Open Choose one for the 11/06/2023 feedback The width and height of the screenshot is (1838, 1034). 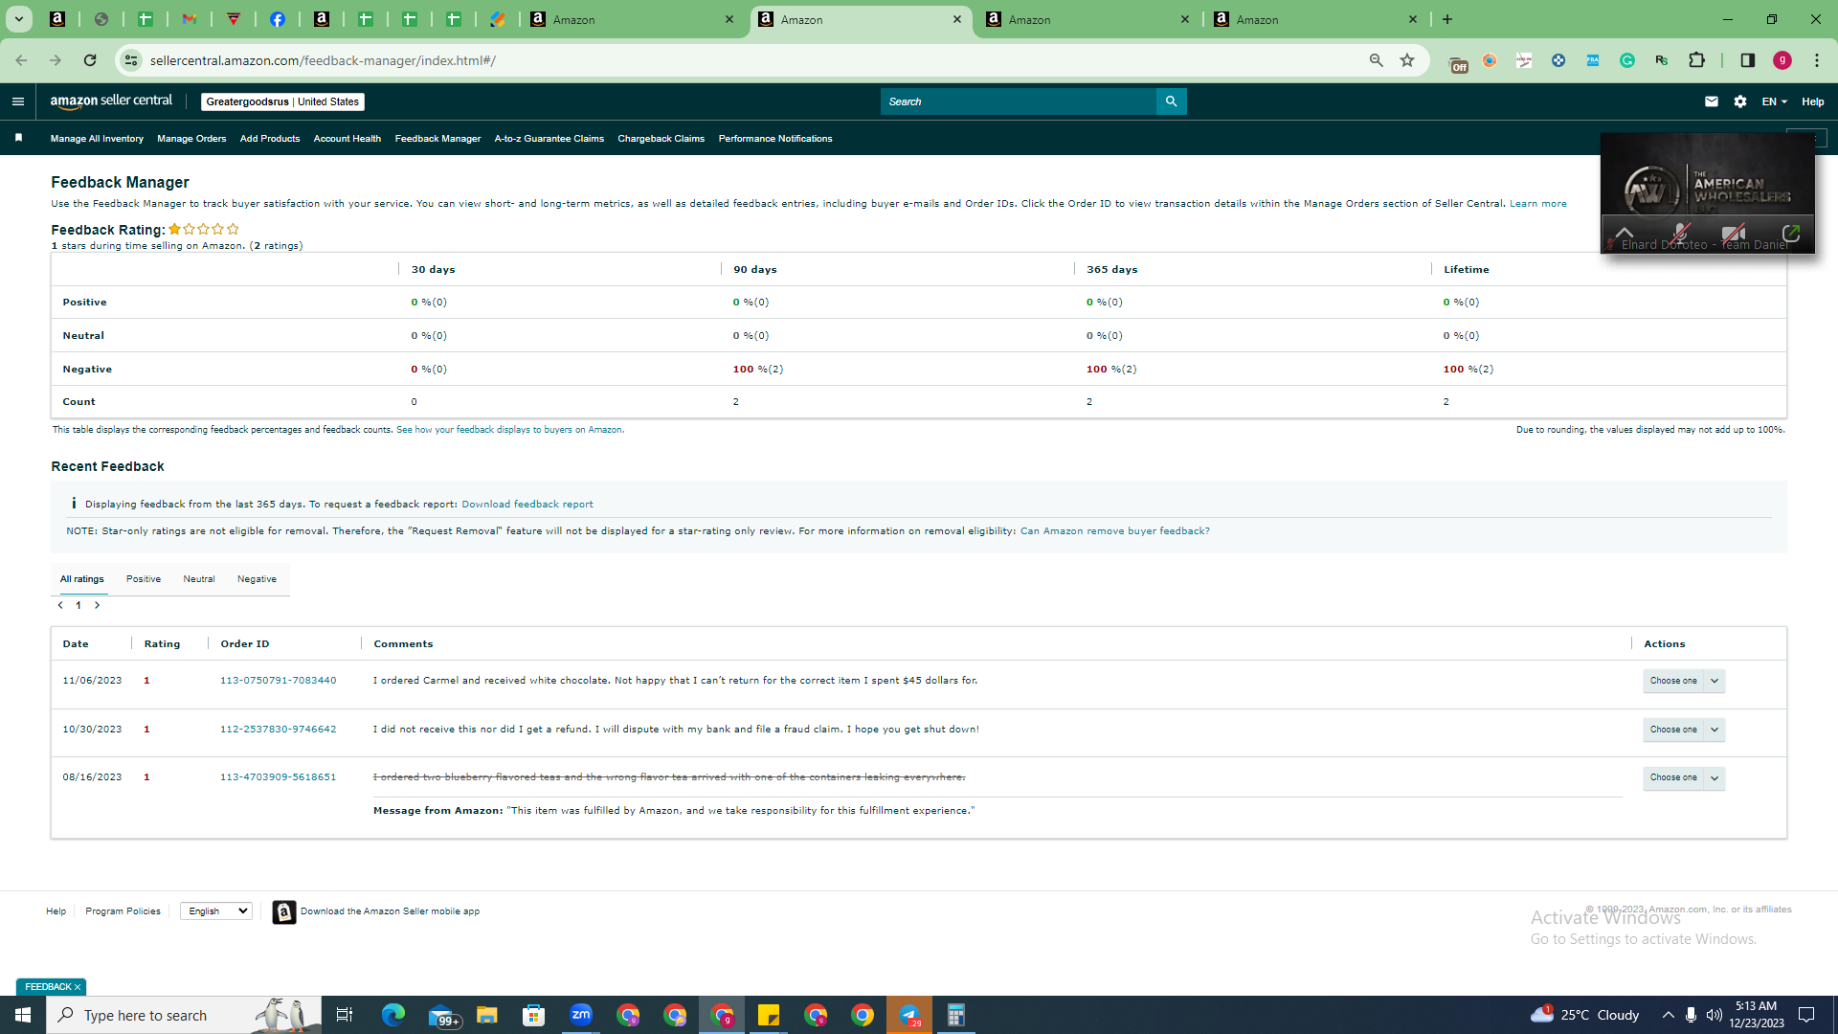pyautogui.click(x=1684, y=681)
